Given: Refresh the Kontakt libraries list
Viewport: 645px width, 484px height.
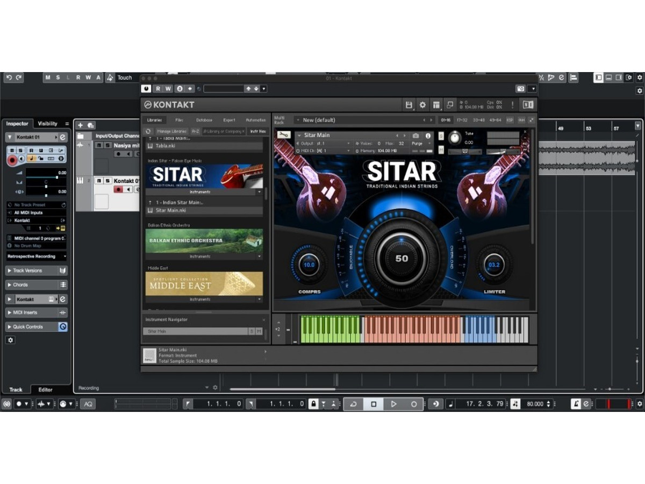Looking at the screenshot, I should 148,131.
